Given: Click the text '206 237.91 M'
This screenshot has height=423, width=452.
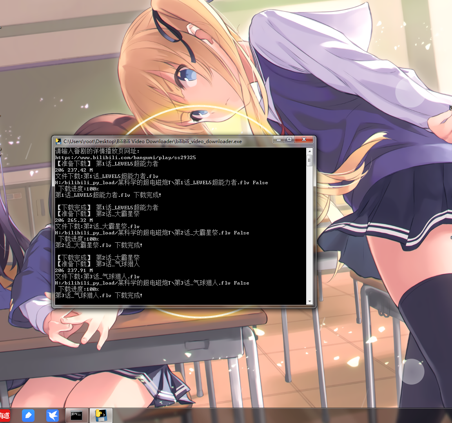Looking at the screenshot, I should [74, 271].
